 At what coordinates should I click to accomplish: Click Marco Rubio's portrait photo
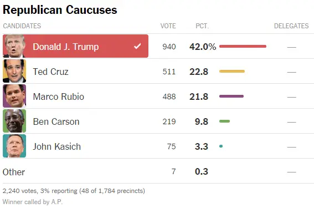14,96
